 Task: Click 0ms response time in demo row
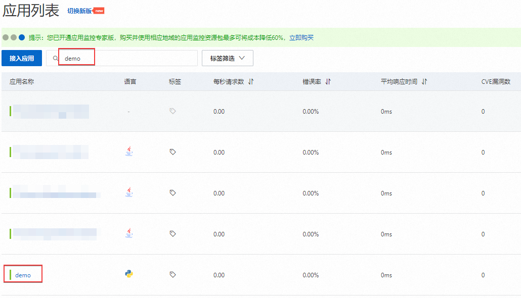pyautogui.click(x=386, y=275)
